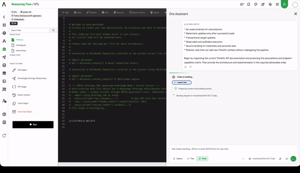Open the theme palette icon
Image resolution: width=300 pixels, height=173 pixels.
point(256,4)
